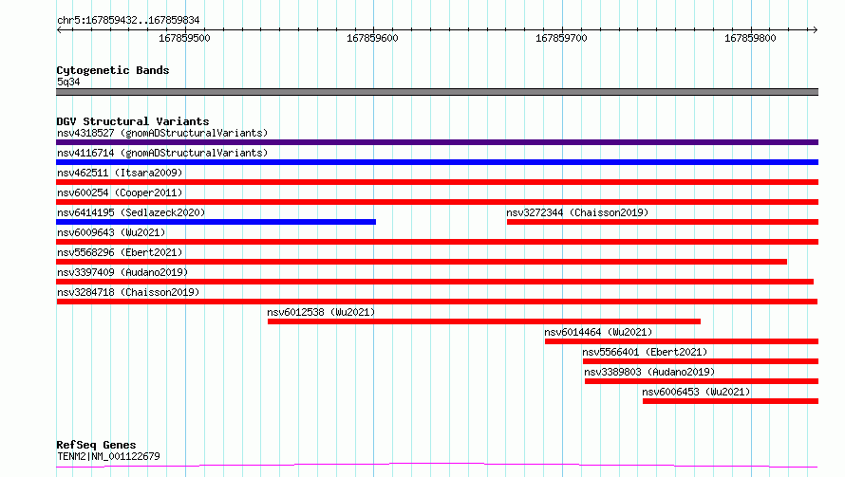
Task: Open the nsv4116714 gnomAD variant label
Action: [x=162, y=153]
